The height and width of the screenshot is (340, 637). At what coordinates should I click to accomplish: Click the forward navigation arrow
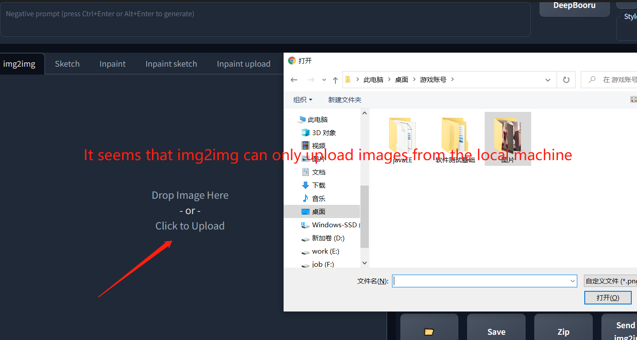click(311, 79)
